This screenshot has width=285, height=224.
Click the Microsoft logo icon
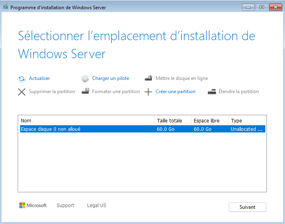23,206
